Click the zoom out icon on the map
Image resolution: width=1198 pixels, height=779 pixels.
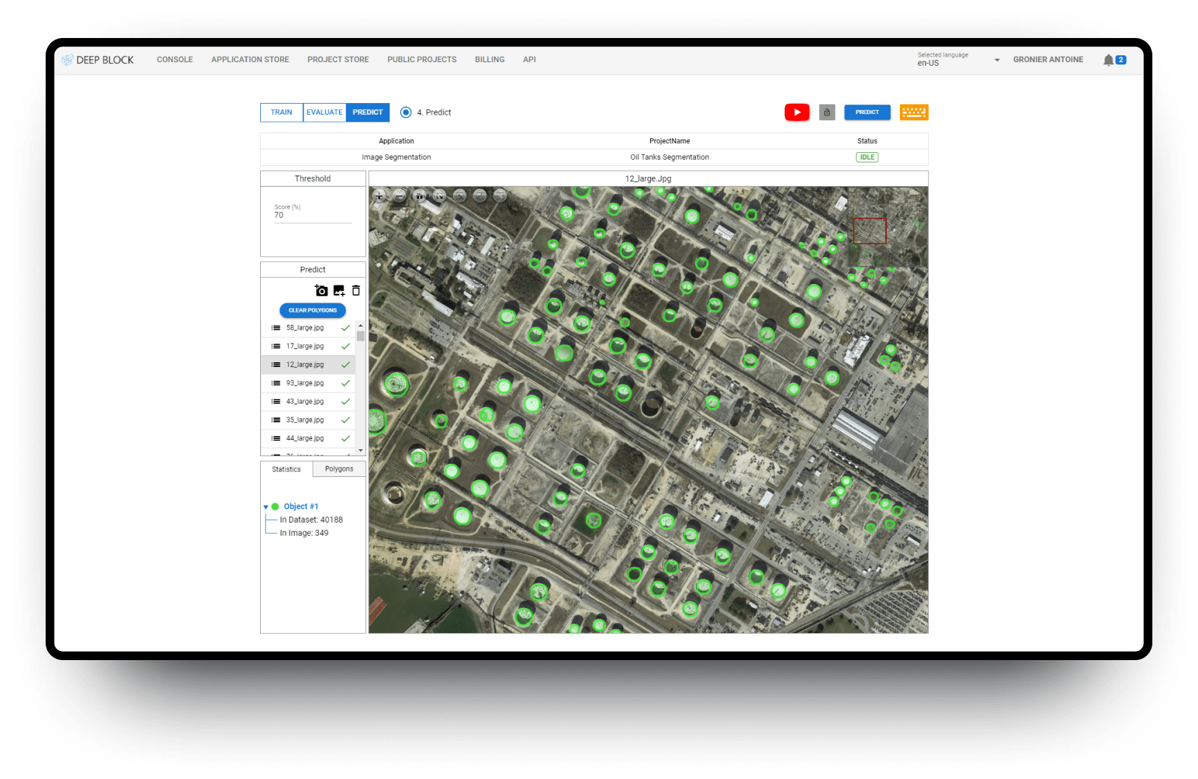pyautogui.click(x=399, y=196)
